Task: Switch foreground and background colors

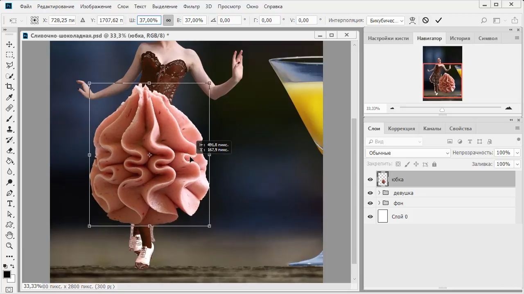Action: tap(12, 267)
